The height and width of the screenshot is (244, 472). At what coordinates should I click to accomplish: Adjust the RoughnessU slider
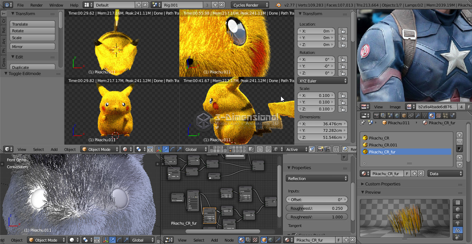click(317, 208)
